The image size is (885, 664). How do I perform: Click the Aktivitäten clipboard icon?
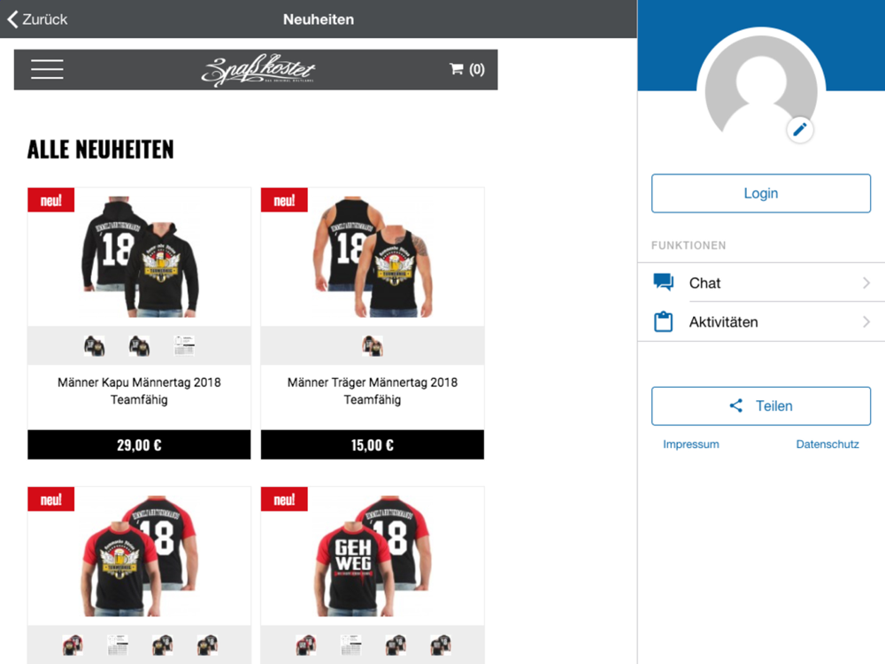click(663, 321)
